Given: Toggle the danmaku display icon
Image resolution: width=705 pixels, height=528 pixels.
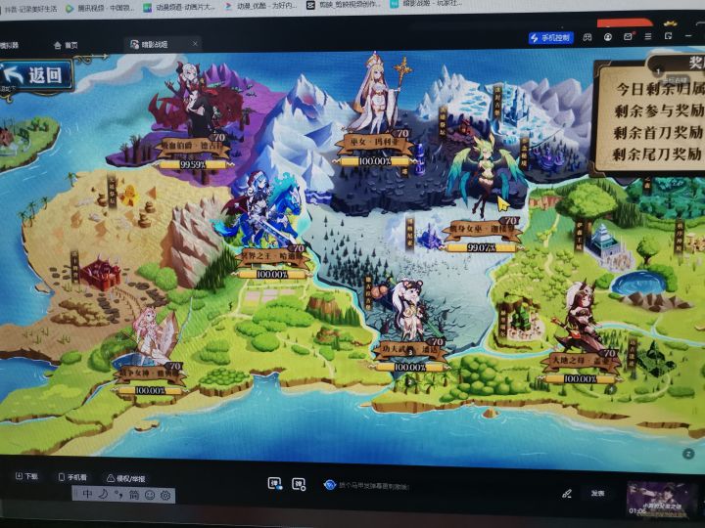Looking at the screenshot, I should pyautogui.click(x=275, y=484).
